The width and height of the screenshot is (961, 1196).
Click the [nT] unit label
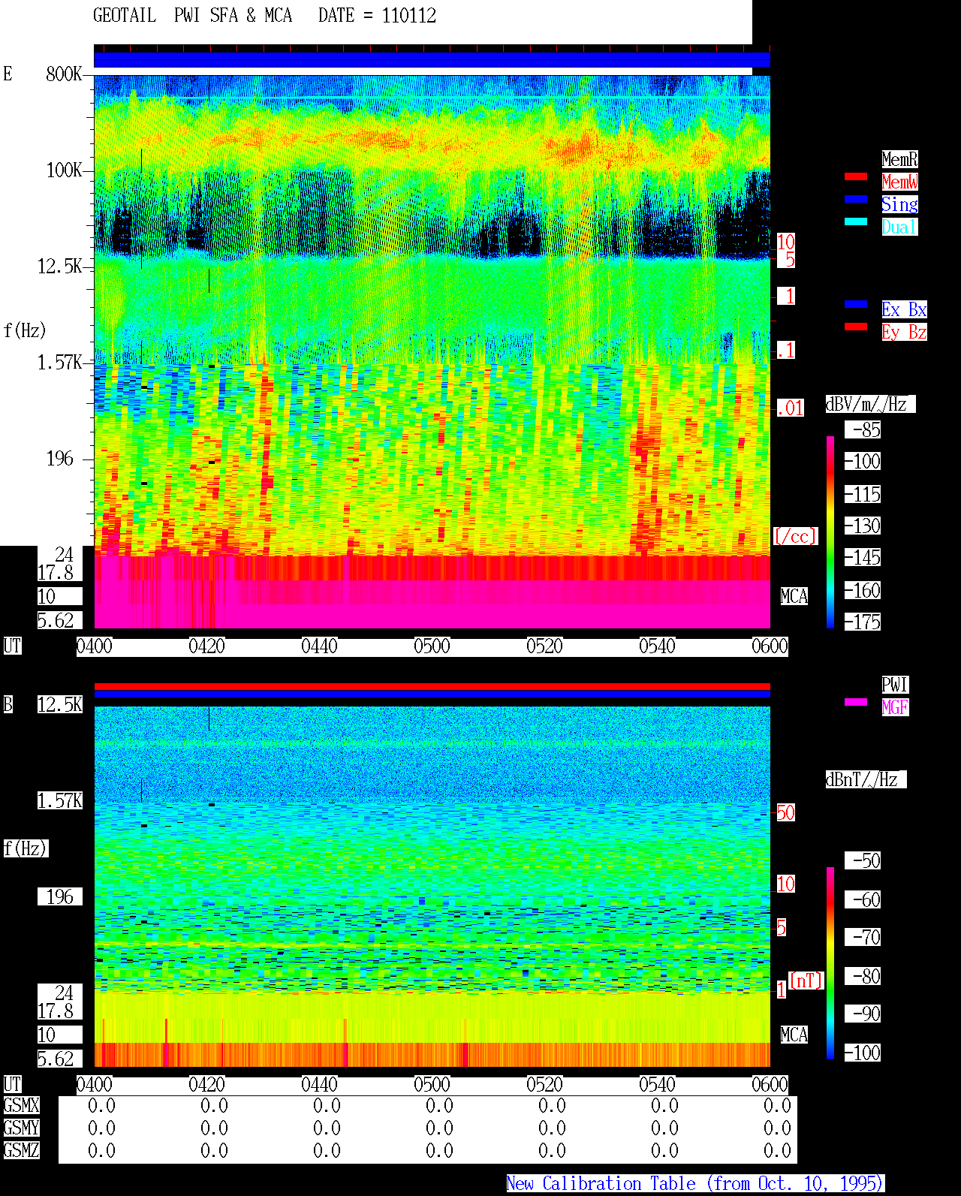[806, 981]
